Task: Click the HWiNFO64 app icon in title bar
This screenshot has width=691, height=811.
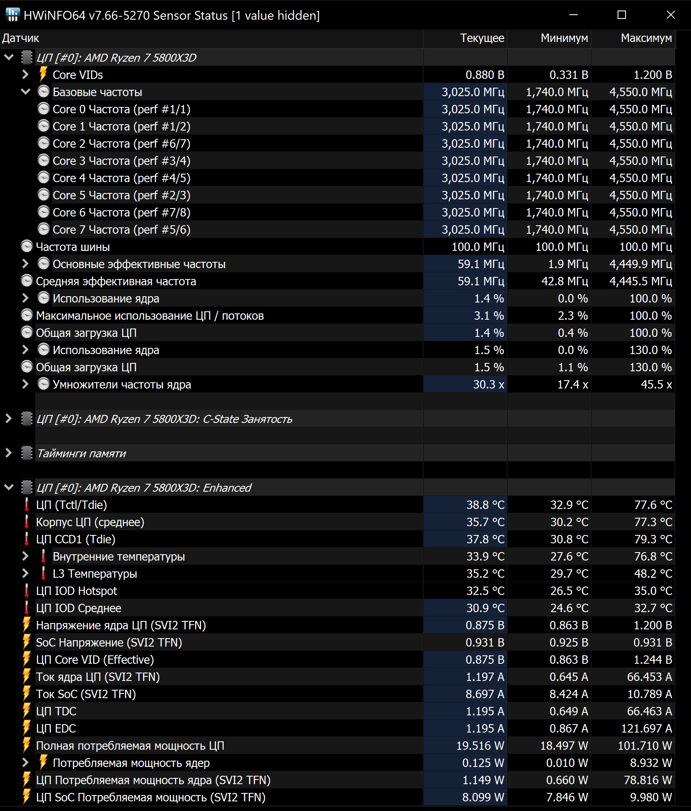Action: coord(13,15)
